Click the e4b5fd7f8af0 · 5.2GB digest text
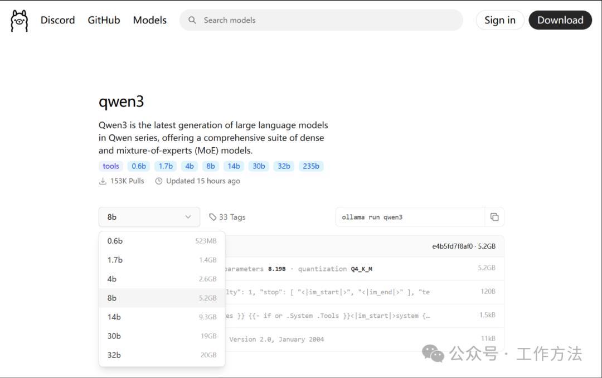602x378 pixels. coord(464,246)
